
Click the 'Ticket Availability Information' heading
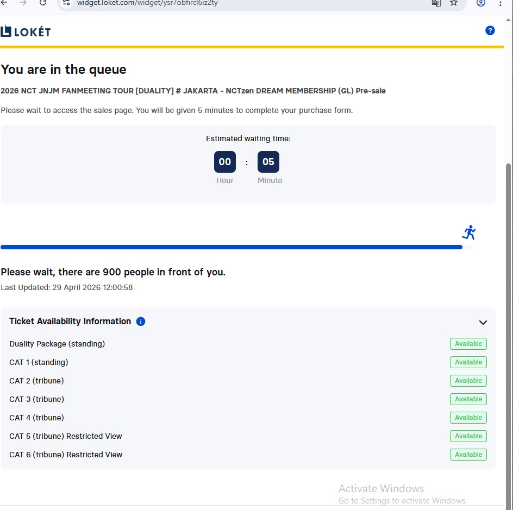(70, 322)
